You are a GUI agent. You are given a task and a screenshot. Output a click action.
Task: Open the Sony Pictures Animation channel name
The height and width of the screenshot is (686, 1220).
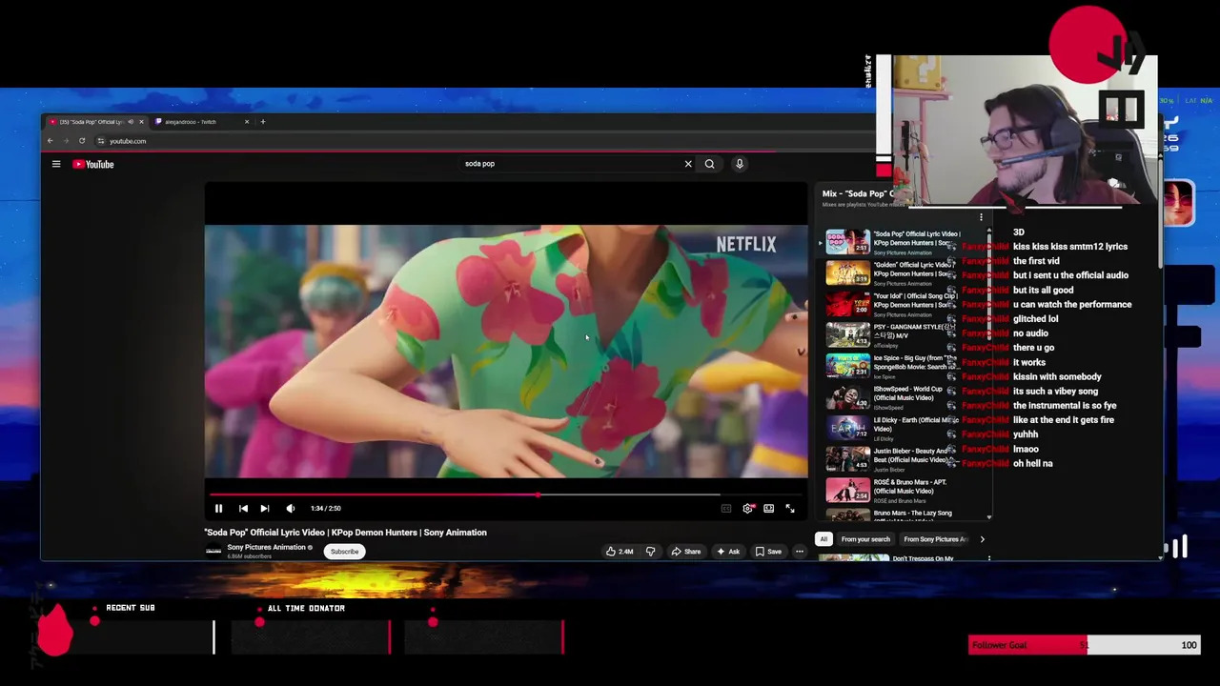pyautogui.click(x=266, y=547)
